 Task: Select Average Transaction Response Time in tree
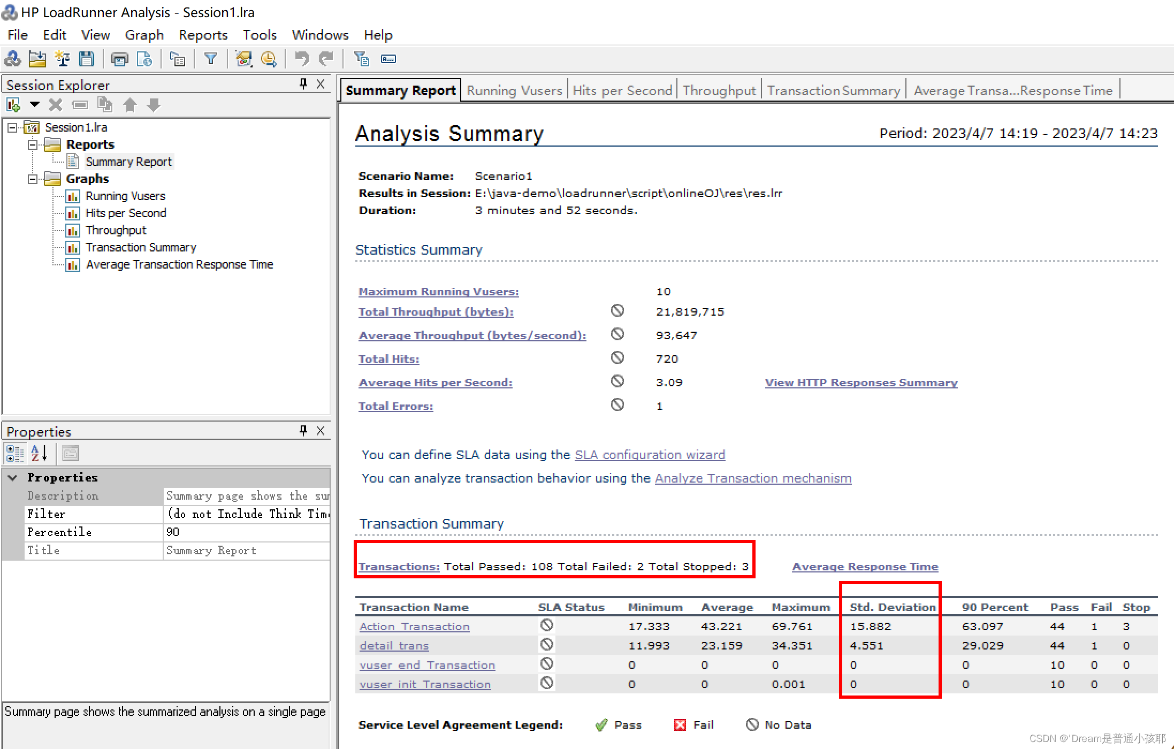tap(179, 264)
